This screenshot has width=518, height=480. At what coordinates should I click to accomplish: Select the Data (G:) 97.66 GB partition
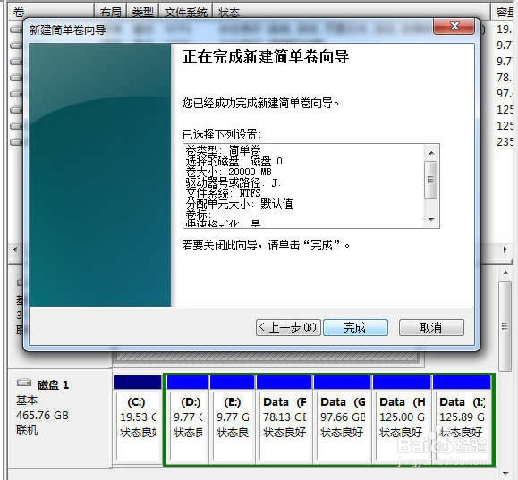coord(343,419)
